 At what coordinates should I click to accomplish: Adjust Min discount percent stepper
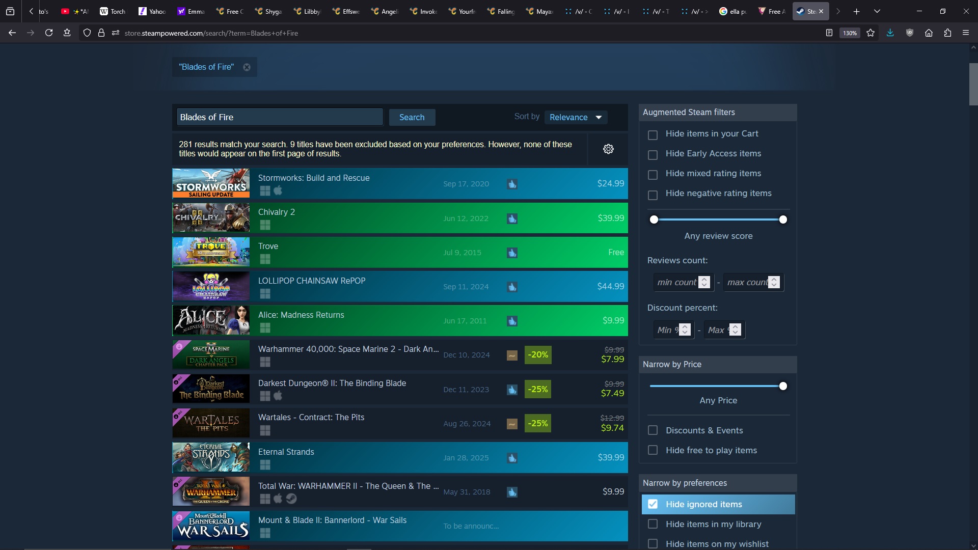(x=685, y=330)
